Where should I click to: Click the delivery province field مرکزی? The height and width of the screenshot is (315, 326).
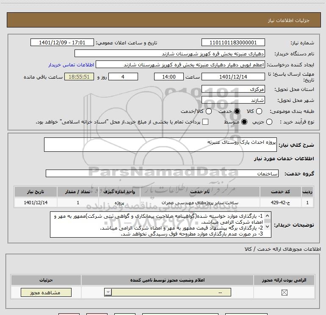click(233, 89)
